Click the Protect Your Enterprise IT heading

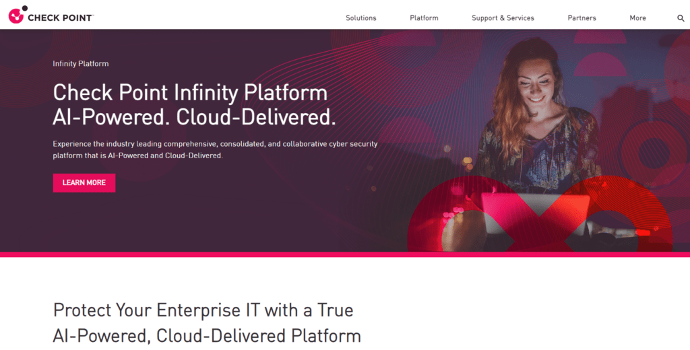[203, 310]
